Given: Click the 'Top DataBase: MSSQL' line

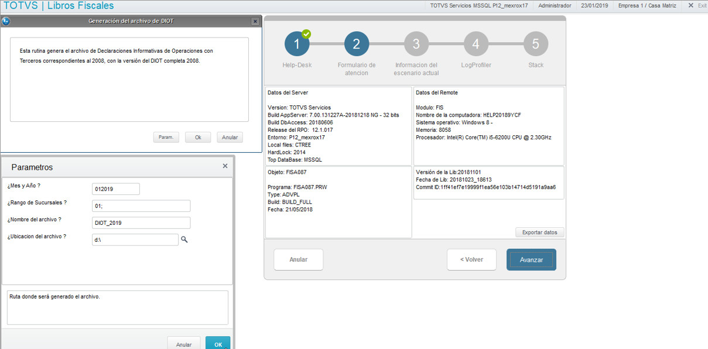Looking at the screenshot, I should coord(295,159).
